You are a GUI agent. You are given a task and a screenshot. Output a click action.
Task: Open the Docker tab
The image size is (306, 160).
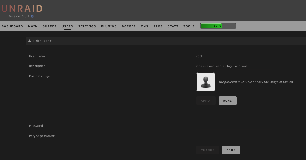pos(129,26)
